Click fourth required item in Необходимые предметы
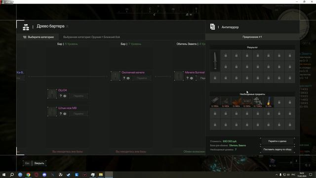The height and width of the screenshot is (178, 316). tap(247, 102)
